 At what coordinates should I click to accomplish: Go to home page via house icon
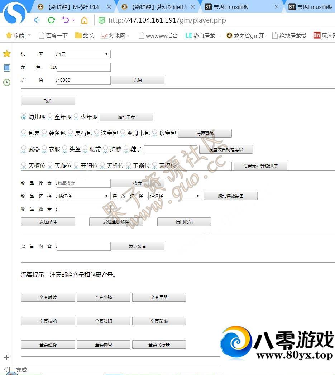[84, 20]
